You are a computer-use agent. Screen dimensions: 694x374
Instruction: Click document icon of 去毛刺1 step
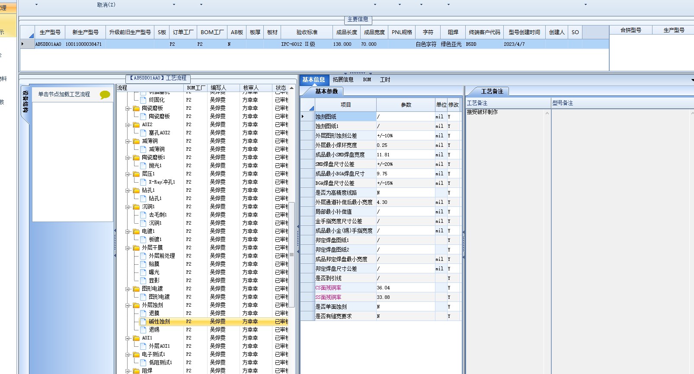coord(144,215)
